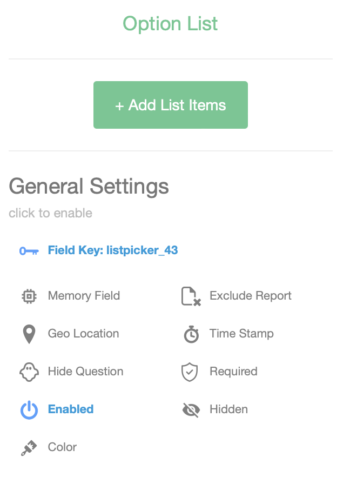Click the Exclude Report file icon
The image size is (350, 490).
click(191, 296)
